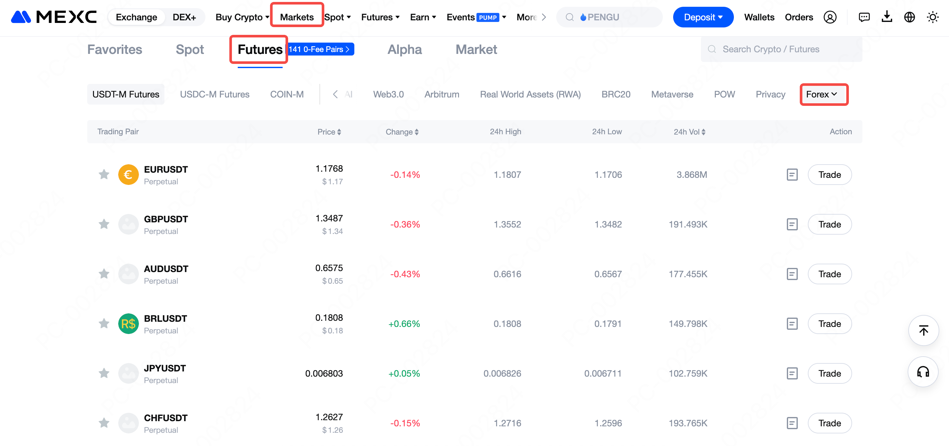This screenshot has width=949, height=446.
Task: Open the globe language selector icon
Action: (909, 17)
